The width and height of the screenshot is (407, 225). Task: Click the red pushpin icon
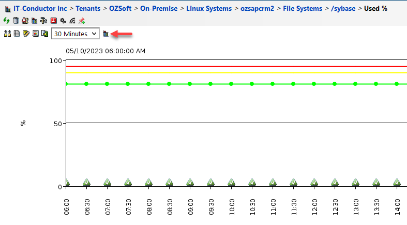[81, 21]
